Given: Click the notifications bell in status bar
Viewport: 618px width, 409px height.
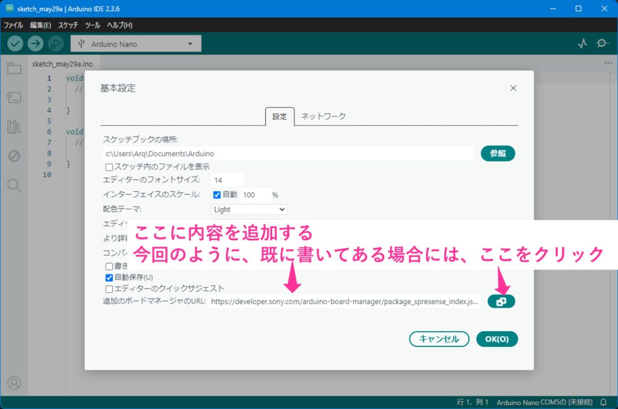Looking at the screenshot, I should 604,402.
